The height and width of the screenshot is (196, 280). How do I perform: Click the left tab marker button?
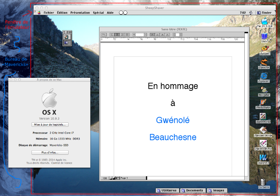152,35
